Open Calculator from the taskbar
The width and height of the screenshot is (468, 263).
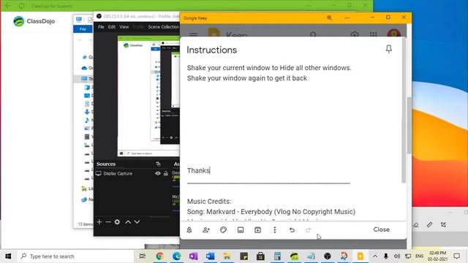277,256
